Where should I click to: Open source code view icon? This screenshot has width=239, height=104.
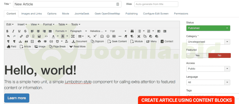46,36
